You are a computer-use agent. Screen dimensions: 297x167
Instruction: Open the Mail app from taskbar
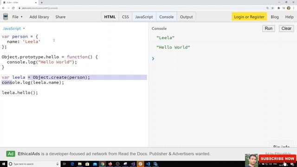point(95,164)
